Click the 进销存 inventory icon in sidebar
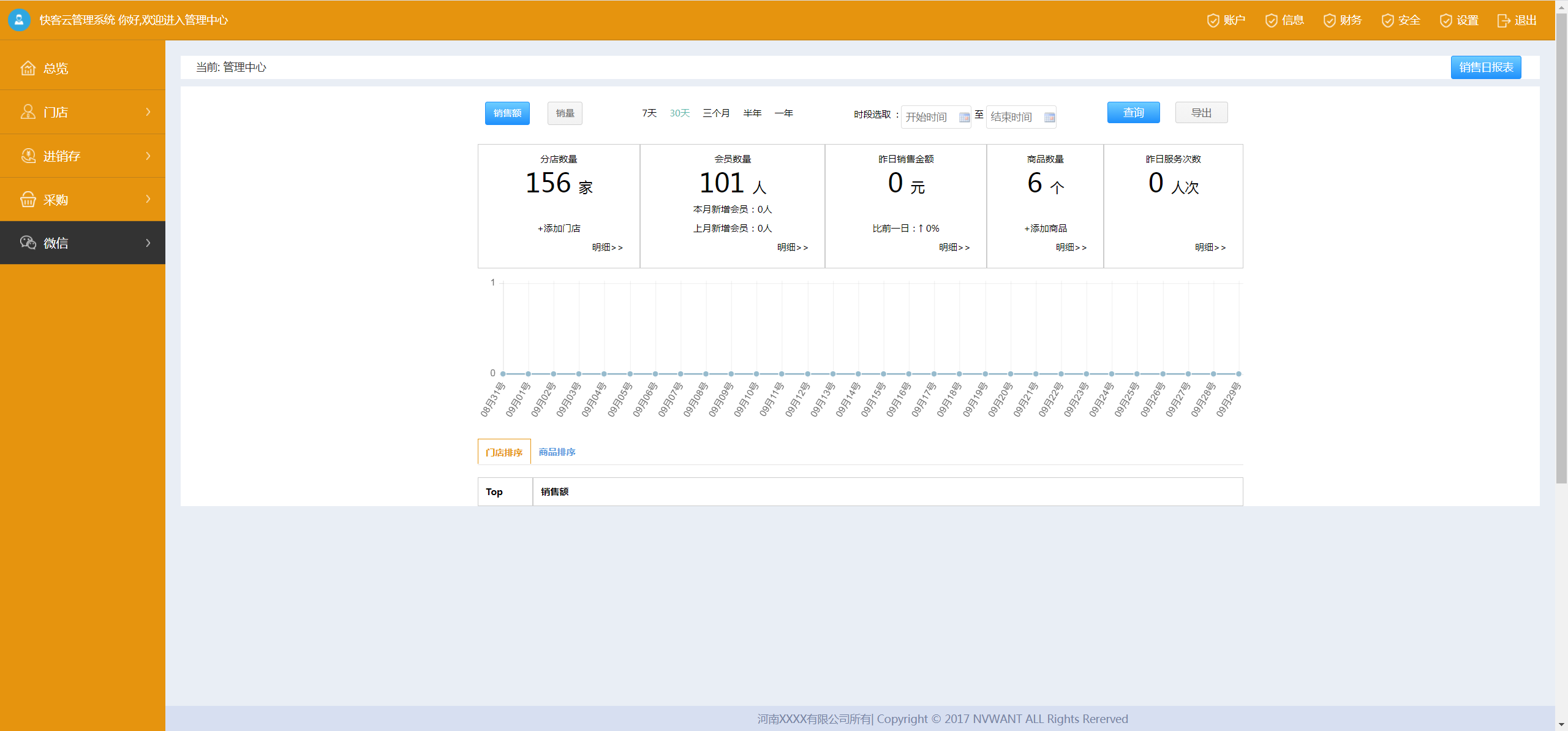Image resolution: width=1568 pixels, height=731 pixels. [x=28, y=156]
